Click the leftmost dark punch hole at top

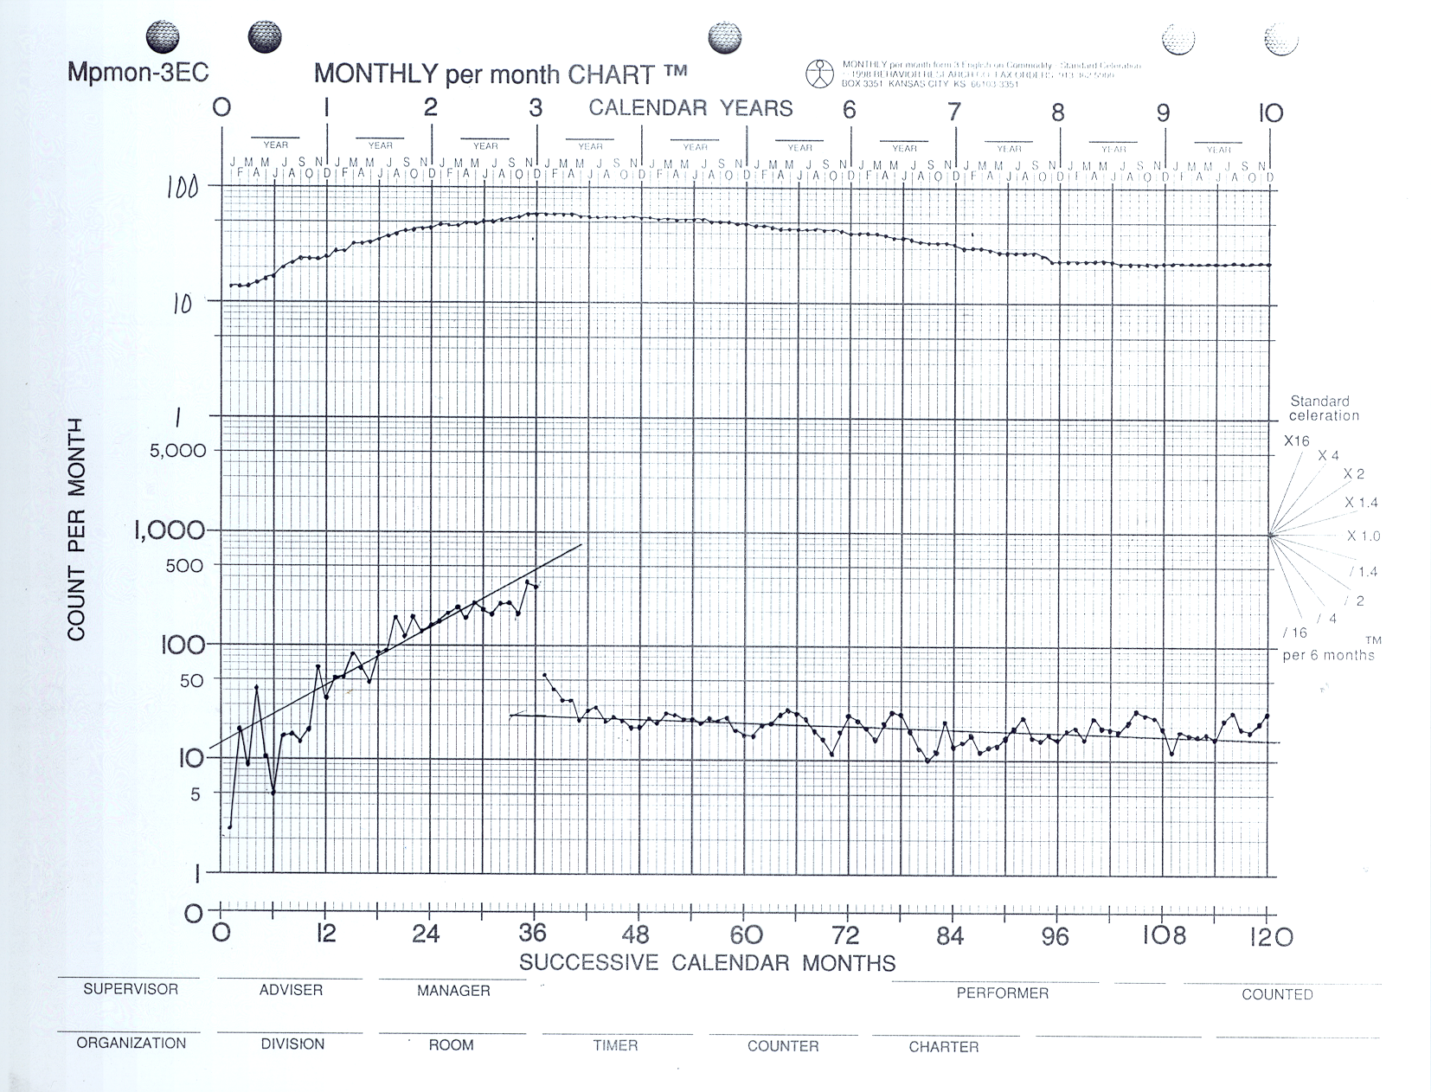pos(164,37)
